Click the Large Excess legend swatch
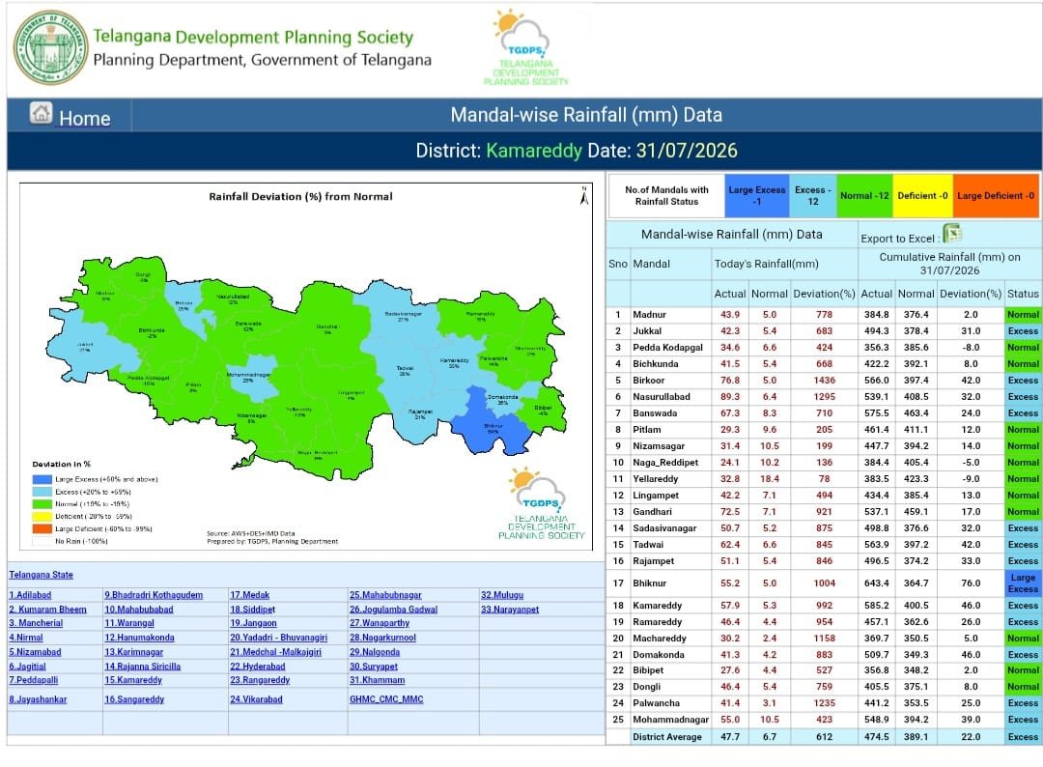This screenshot has width=1043, height=767. [42, 480]
